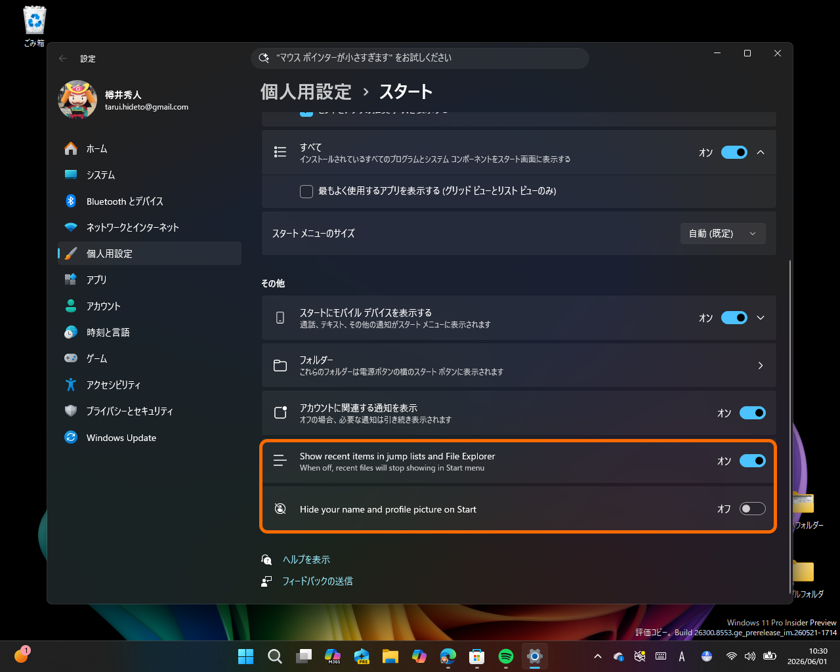Expand the モバイル デバイス section chevron
840x672 pixels.
[x=761, y=318]
